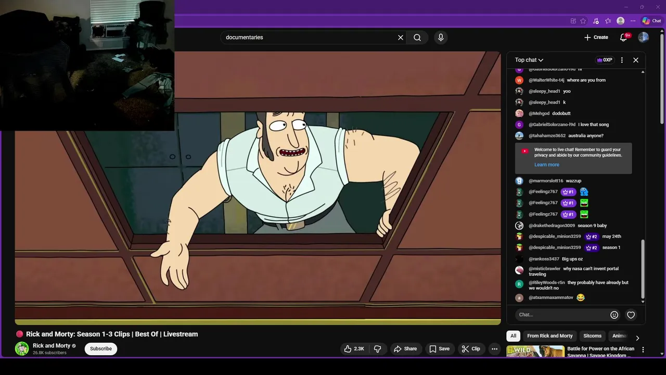The image size is (666, 375).
Task: Send a heart reaction in chat
Action: tap(631, 315)
